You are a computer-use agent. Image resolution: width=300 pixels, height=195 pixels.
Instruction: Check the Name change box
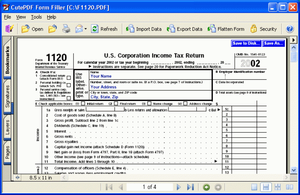(149, 104)
